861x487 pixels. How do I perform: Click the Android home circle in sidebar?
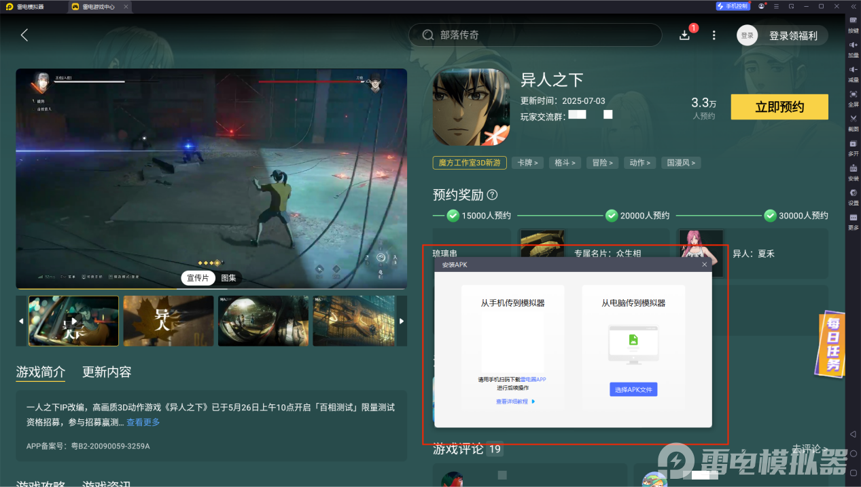[853, 453]
